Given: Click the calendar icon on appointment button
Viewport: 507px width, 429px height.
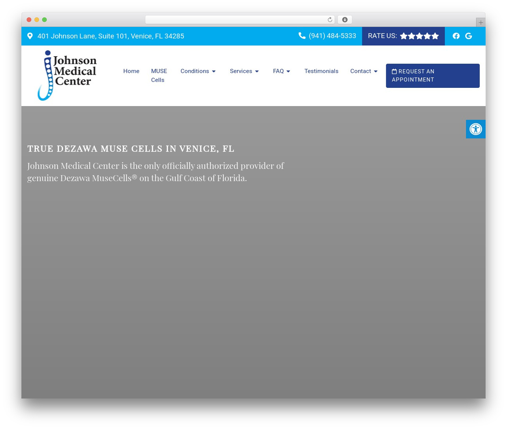Looking at the screenshot, I should pos(394,72).
